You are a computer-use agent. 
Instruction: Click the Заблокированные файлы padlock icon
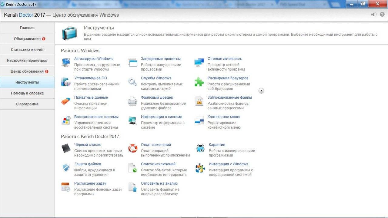tap(199, 101)
